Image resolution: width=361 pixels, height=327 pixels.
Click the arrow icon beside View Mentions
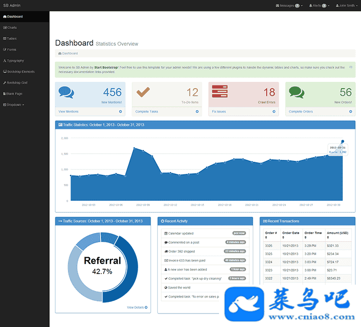click(x=120, y=112)
